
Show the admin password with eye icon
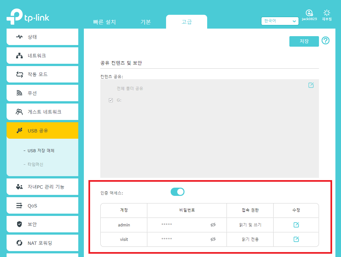coord(213,225)
